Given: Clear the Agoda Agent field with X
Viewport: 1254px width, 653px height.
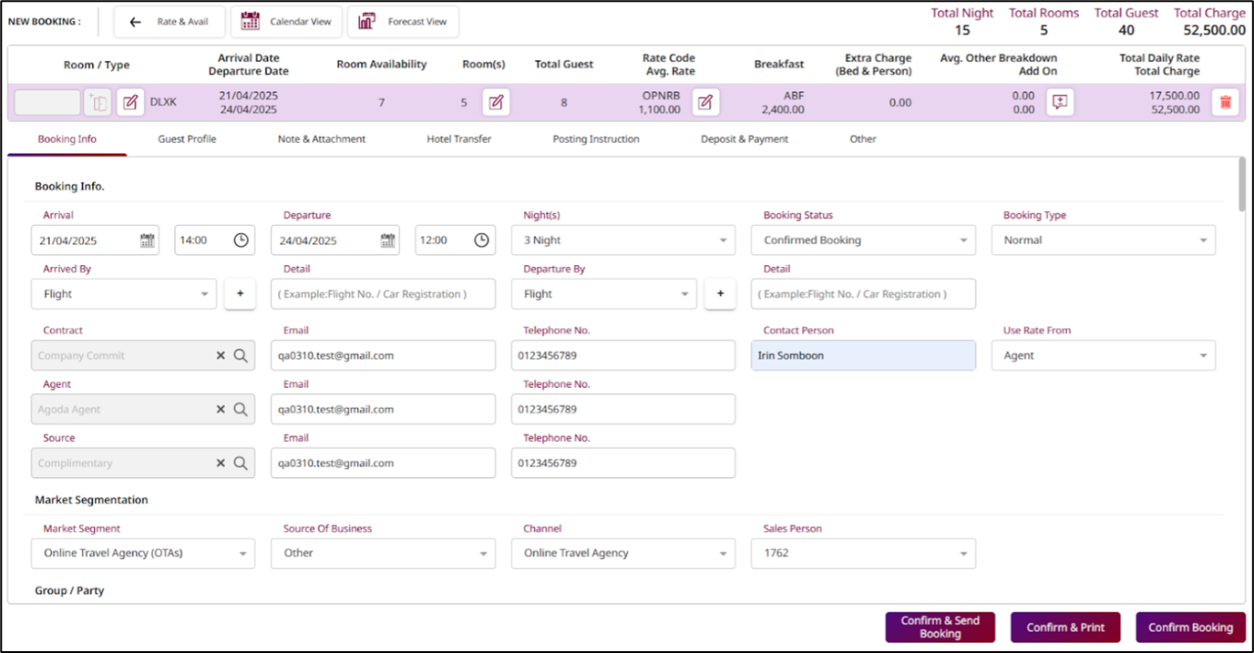Looking at the screenshot, I should tap(221, 410).
